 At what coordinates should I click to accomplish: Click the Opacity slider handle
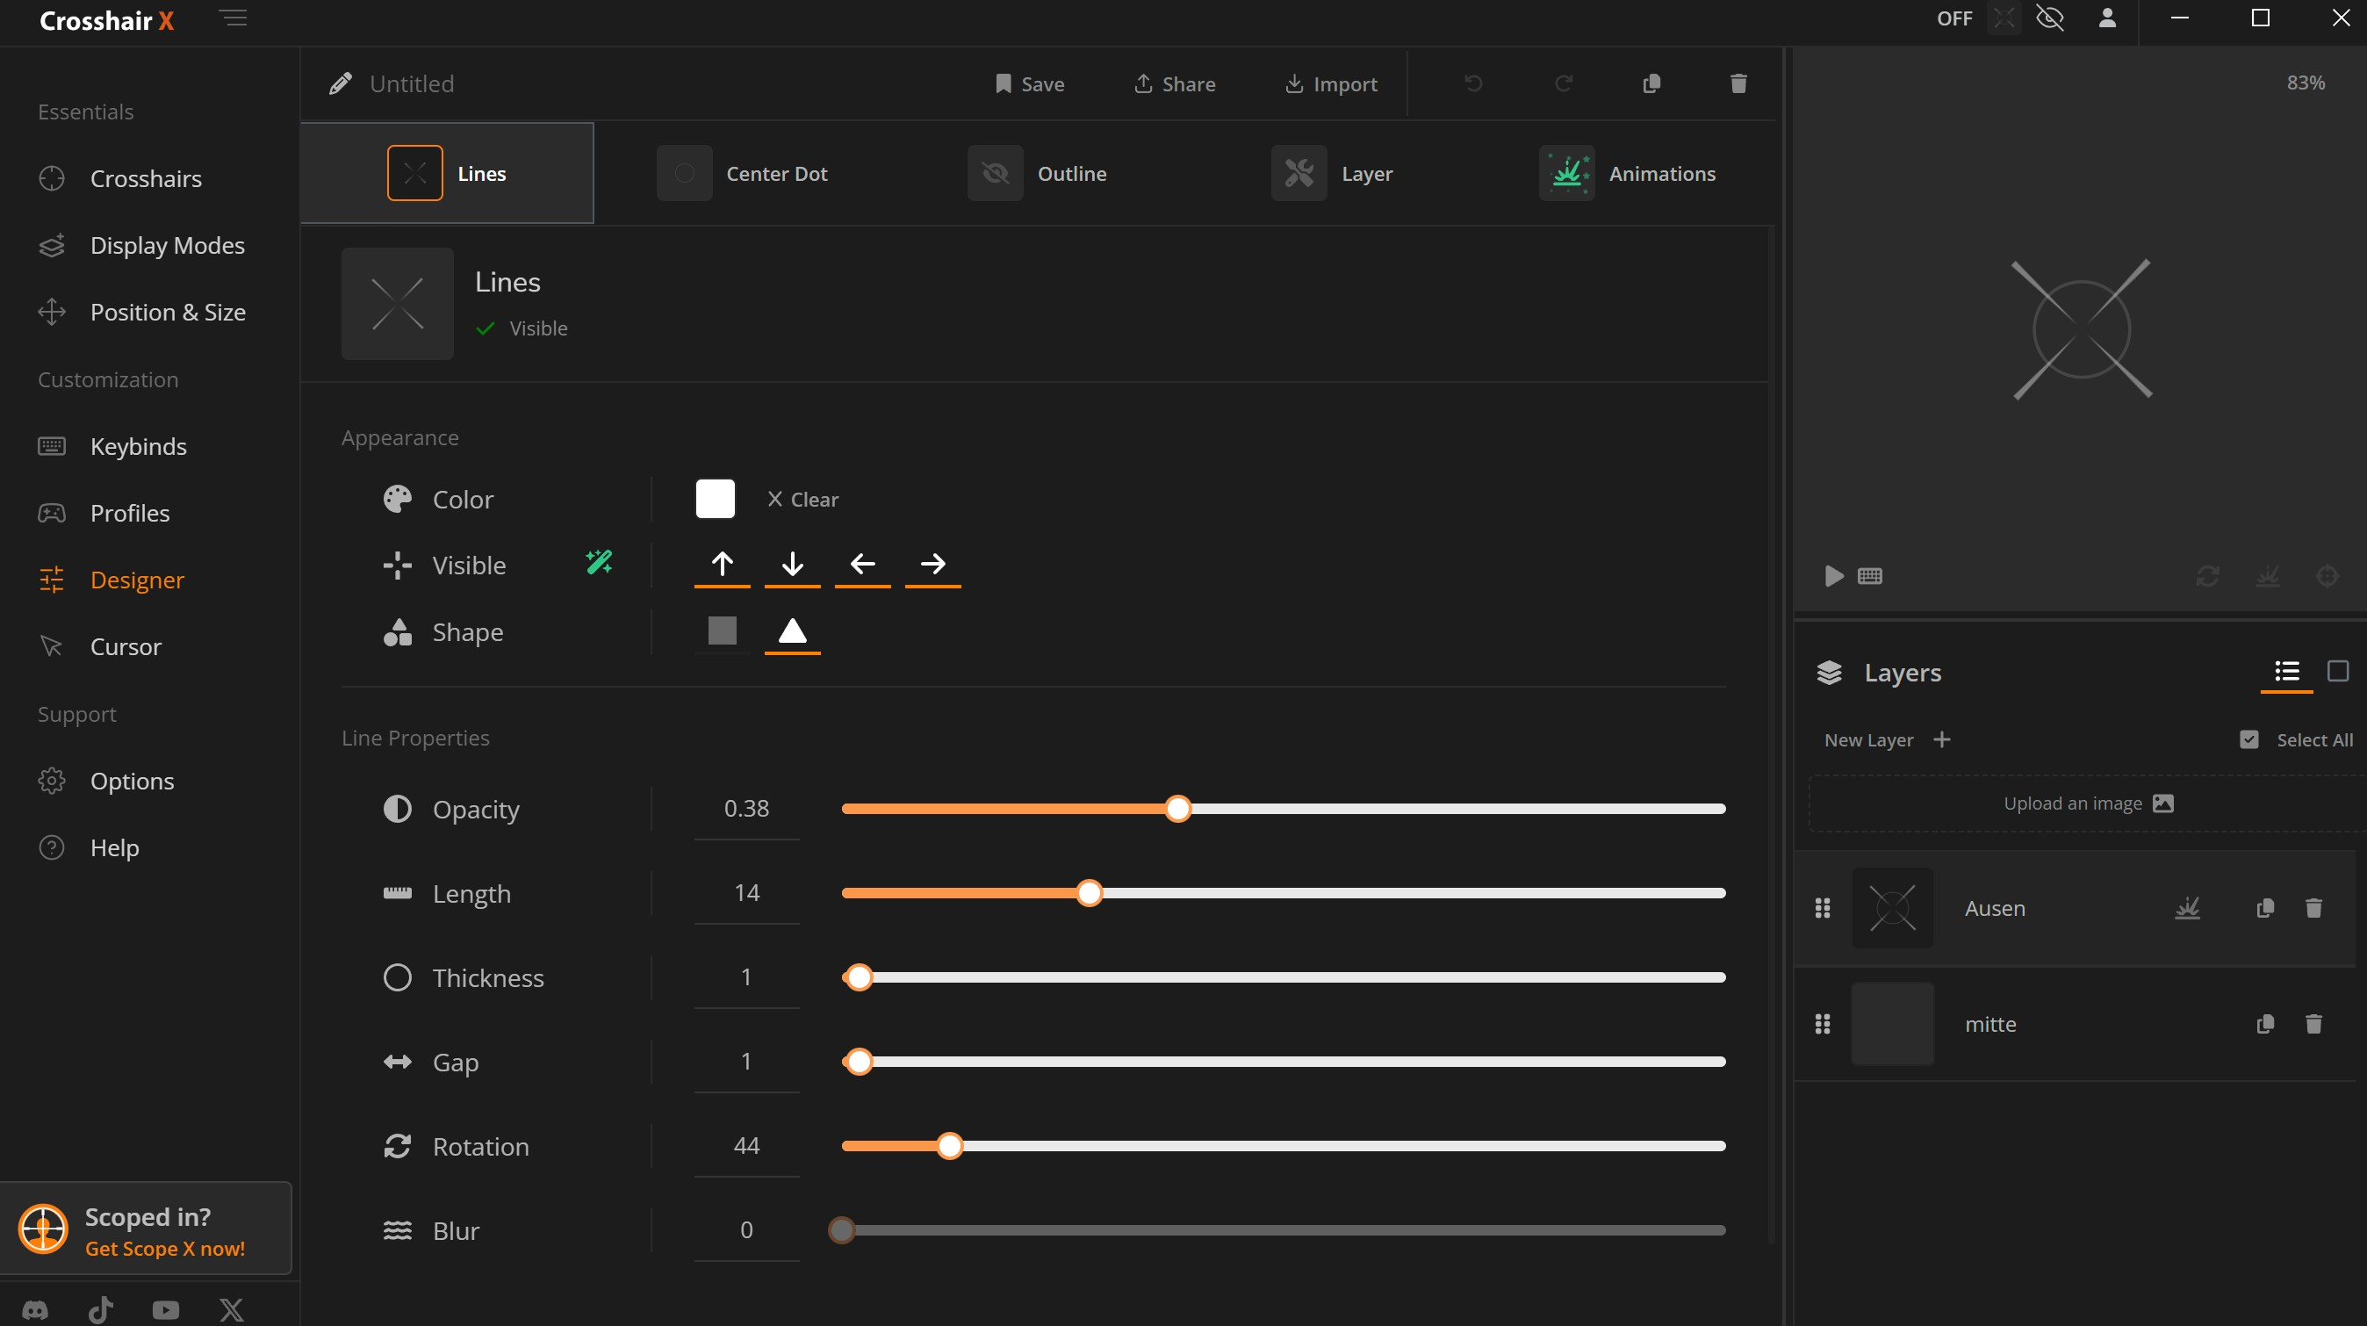point(1178,809)
